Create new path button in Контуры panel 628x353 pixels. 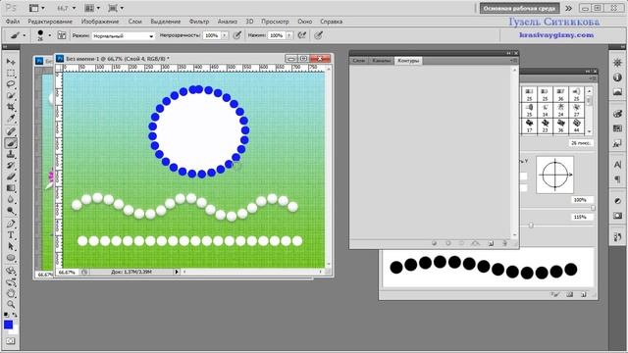tap(491, 243)
